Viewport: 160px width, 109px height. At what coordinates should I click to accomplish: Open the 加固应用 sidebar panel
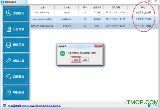[16, 13]
